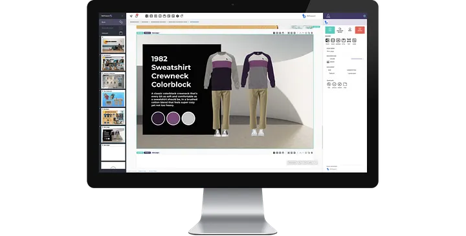466x236 pixels.
Task: Click the background image icon in right panel
Action: tap(328, 62)
